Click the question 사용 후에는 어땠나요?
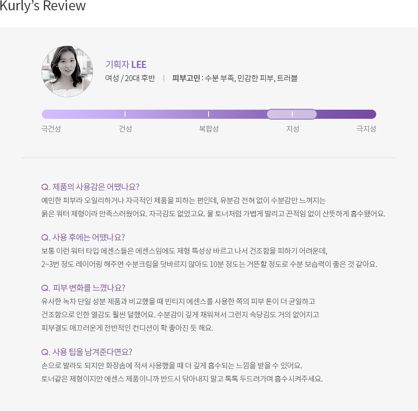The width and height of the screenshot is (418, 411). click(83, 237)
